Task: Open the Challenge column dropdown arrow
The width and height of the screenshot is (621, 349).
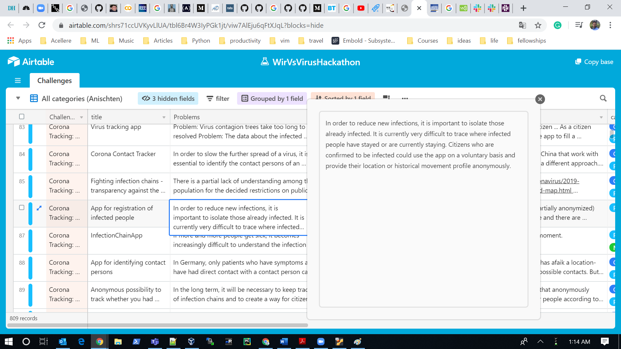Action: [x=82, y=117]
